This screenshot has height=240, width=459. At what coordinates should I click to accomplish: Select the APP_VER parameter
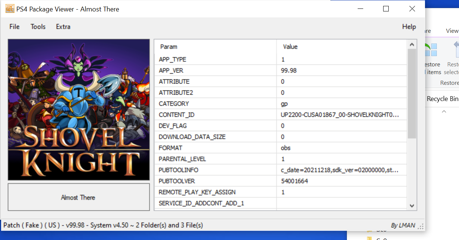coord(171,70)
